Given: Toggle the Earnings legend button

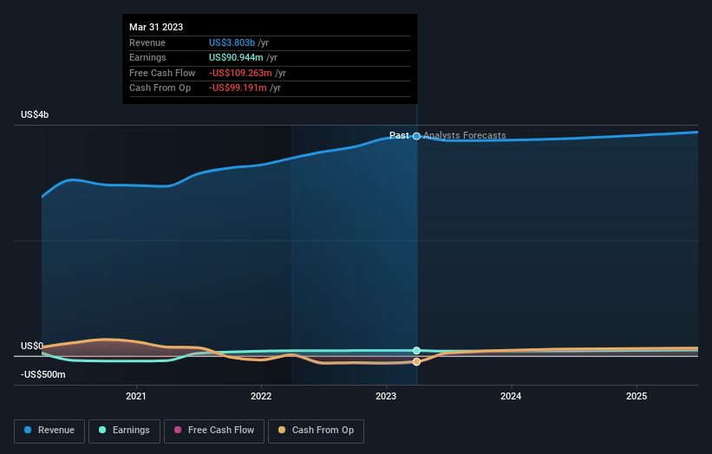Looking at the screenshot, I should pos(124,431).
